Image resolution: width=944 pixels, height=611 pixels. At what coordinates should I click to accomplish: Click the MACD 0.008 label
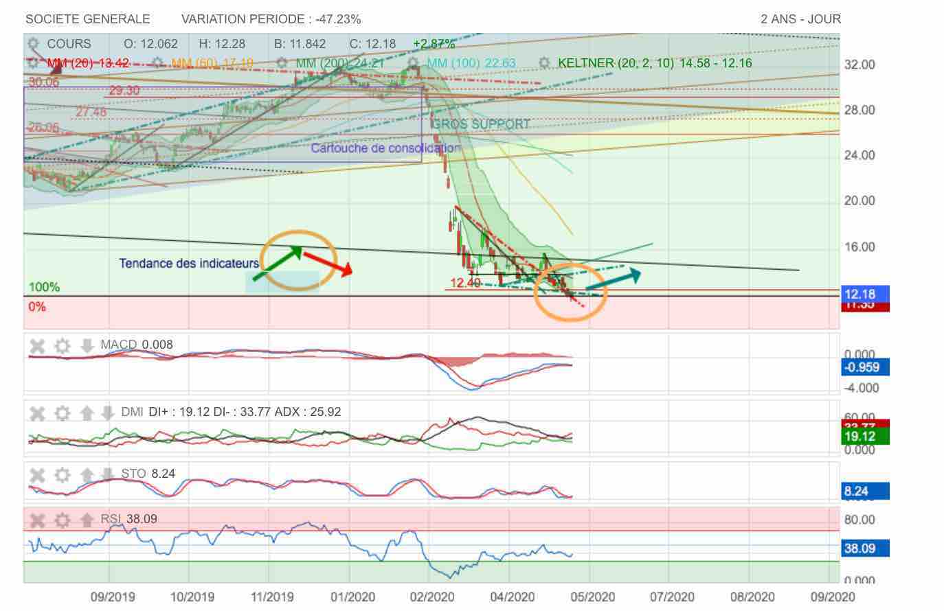[137, 345]
